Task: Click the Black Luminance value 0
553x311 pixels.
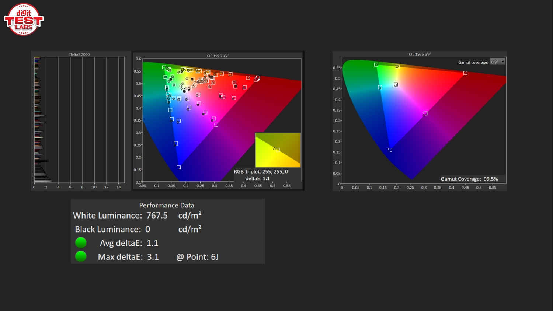Action: tap(147, 229)
